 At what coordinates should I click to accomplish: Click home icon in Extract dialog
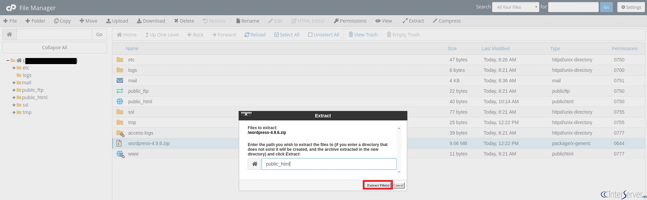[x=255, y=164]
